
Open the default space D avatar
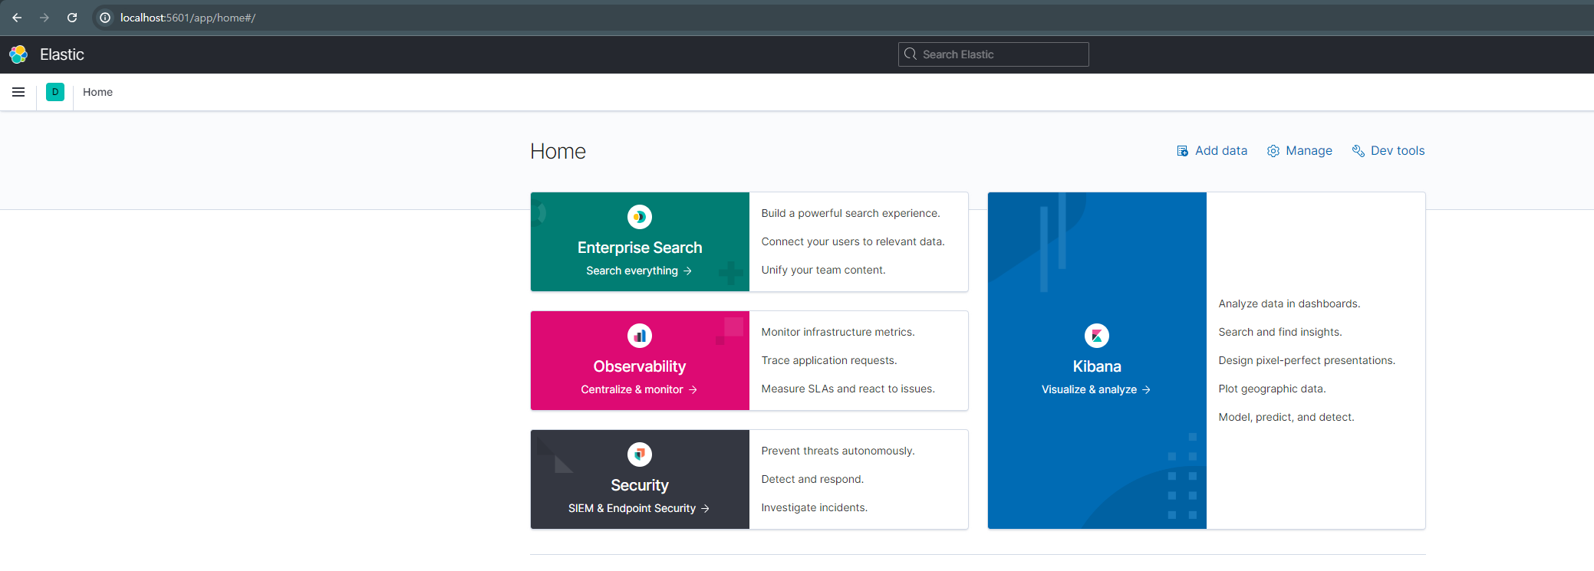(x=55, y=92)
